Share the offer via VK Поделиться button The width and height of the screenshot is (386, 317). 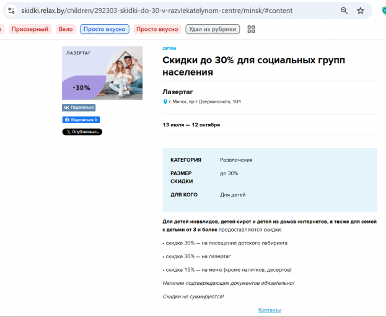tap(79, 108)
